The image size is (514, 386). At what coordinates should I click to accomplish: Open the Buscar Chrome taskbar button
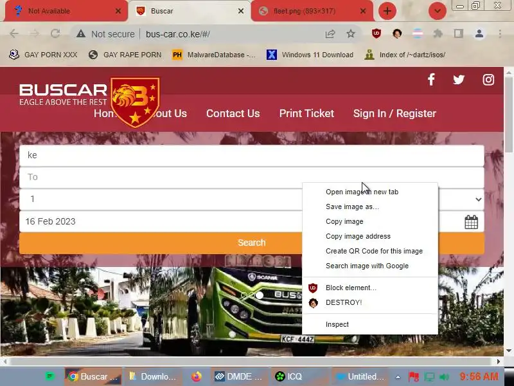pos(93,377)
